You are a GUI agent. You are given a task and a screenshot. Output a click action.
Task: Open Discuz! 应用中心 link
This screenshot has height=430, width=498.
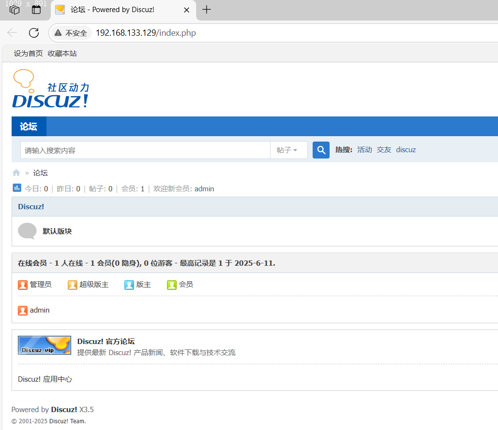click(x=45, y=379)
